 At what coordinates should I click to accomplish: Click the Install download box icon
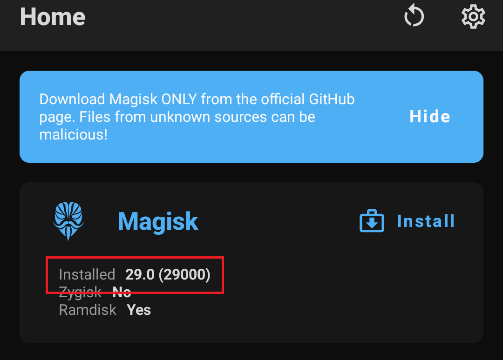click(372, 221)
